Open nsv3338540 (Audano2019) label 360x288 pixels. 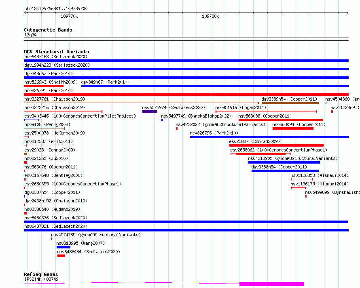coord(52,209)
